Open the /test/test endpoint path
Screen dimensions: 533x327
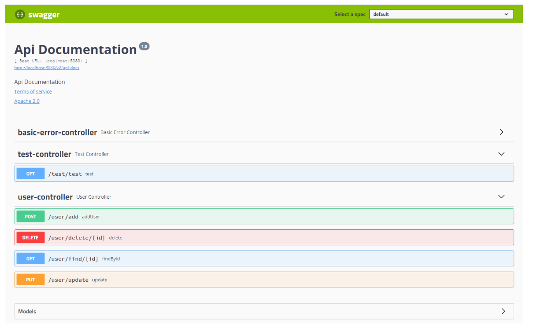click(65, 174)
